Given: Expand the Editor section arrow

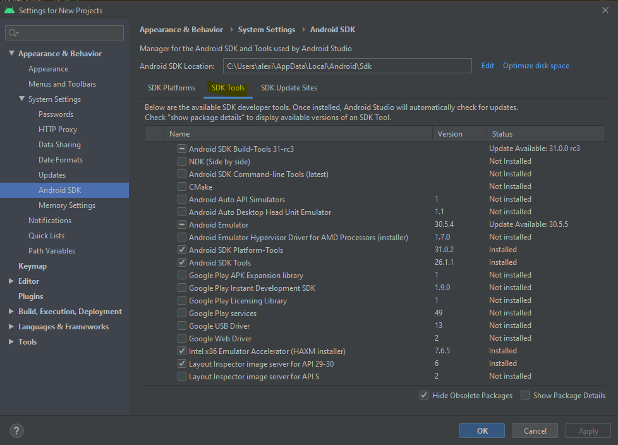Looking at the screenshot, I should pyautogui.click(x=11, y=281).
